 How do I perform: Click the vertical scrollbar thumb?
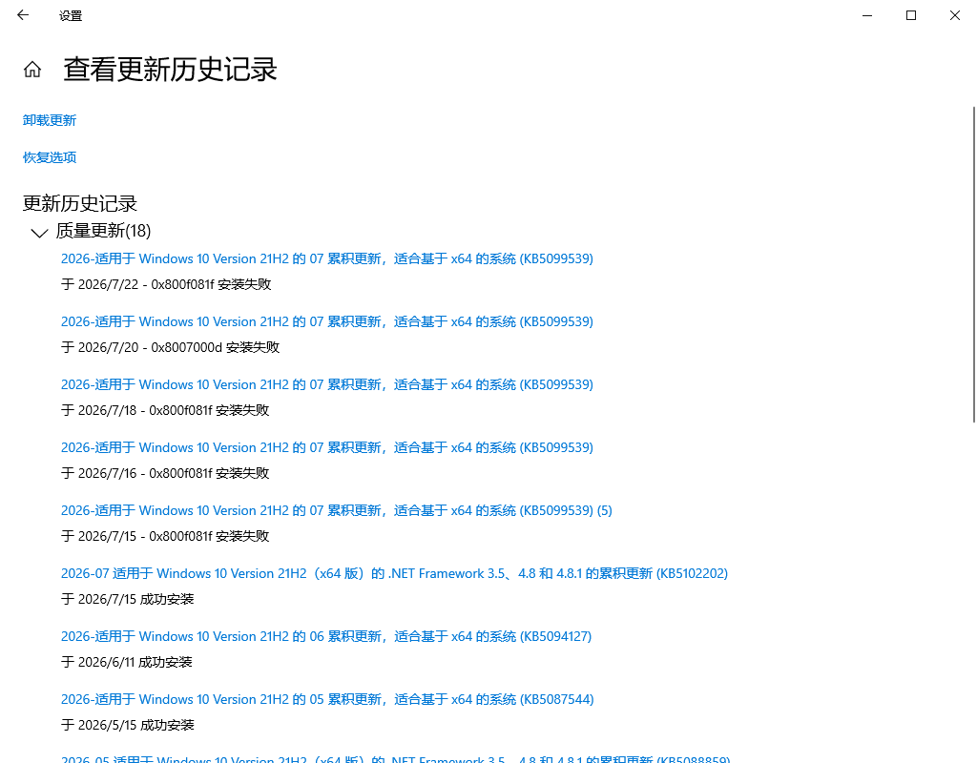[x=974, y=265]
